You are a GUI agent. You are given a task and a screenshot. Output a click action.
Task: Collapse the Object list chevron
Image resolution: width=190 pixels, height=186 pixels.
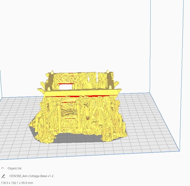click(x=3, y=168)
